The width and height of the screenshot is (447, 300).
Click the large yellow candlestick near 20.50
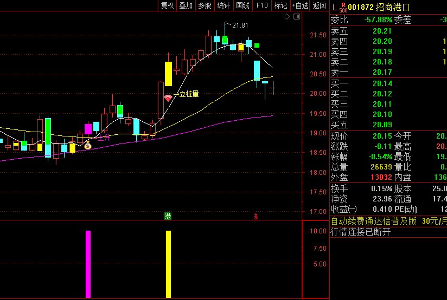click(x=169, y=74)
